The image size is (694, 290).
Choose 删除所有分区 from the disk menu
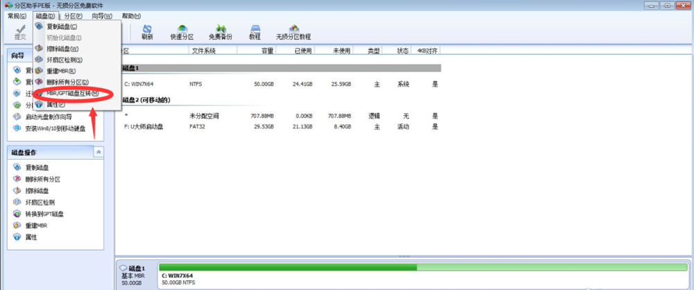[67, 82]
